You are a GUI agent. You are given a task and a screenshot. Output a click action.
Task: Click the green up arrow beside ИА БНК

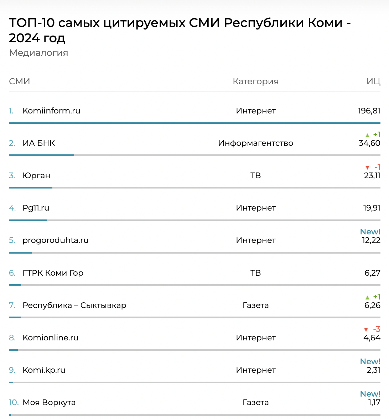point(367,135)
